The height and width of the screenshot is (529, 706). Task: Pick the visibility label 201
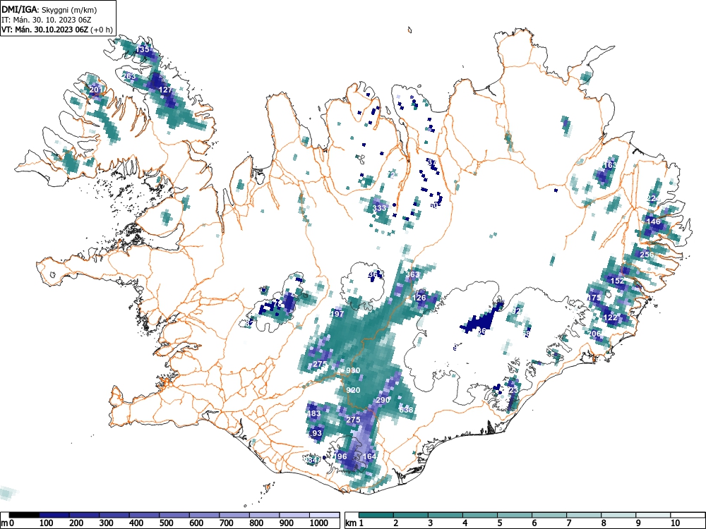[95, 90]
